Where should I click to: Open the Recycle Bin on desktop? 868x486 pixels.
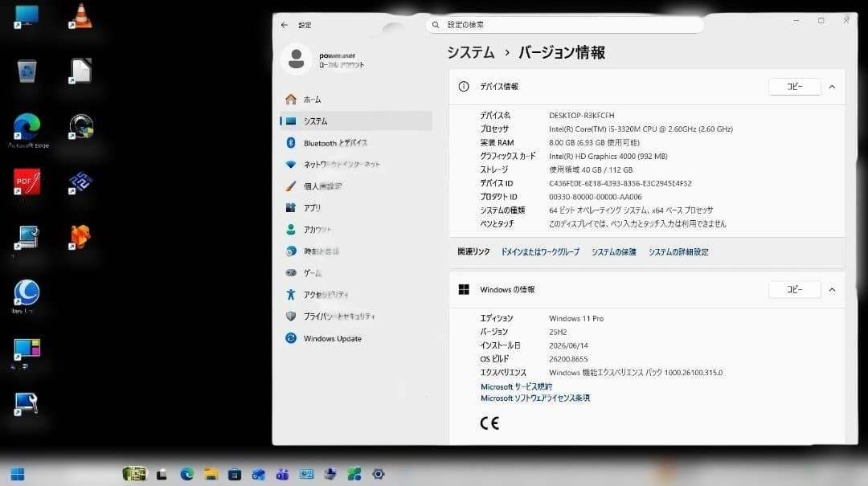[x=27, y=71]
